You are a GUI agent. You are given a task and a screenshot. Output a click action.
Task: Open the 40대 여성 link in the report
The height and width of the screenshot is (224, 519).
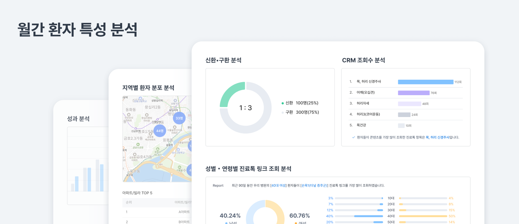click(x=278, y=186)
